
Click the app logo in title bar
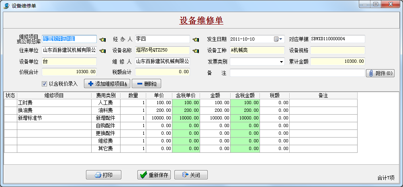click(6, 6)
